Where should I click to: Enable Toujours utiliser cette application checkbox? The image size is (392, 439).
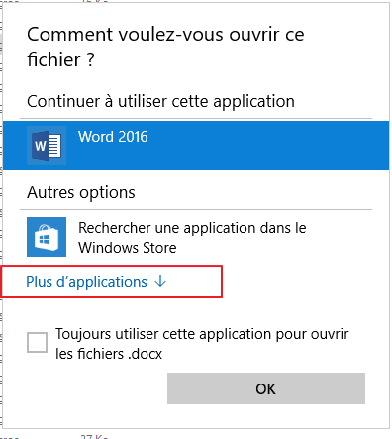pos(37,343)
